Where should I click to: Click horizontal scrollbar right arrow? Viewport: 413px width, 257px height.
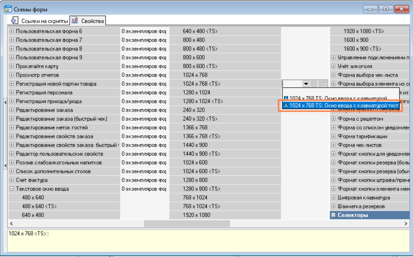click(407, 223)
